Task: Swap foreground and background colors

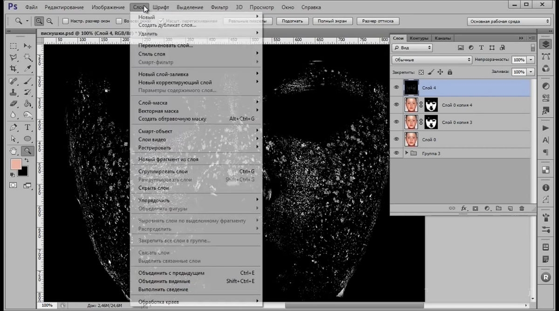Action: point(27,160)
